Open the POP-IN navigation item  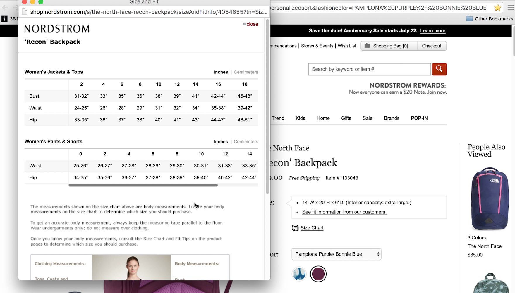419,118
